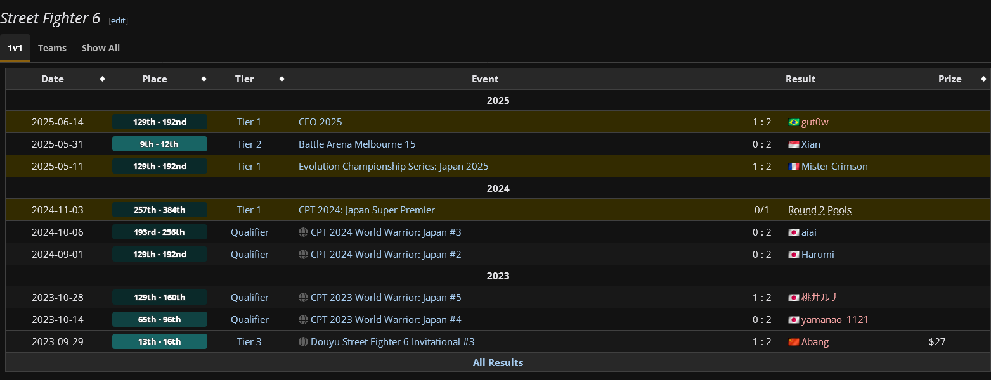Click the globe icon beside Japan #4

pyautogui.click(x=303, y=320)
